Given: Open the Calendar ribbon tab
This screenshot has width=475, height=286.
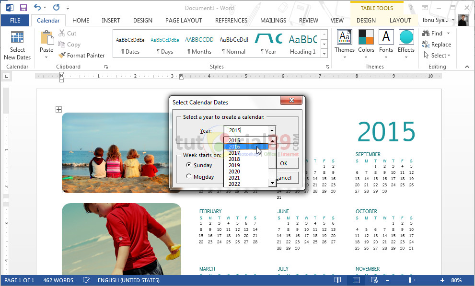Looking at the screenshot, I should pos(48,20).
